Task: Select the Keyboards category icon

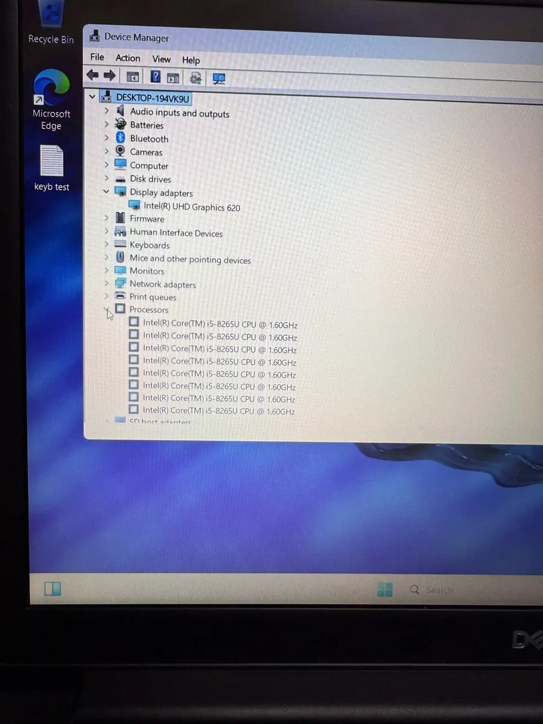Action: (120, 244)
